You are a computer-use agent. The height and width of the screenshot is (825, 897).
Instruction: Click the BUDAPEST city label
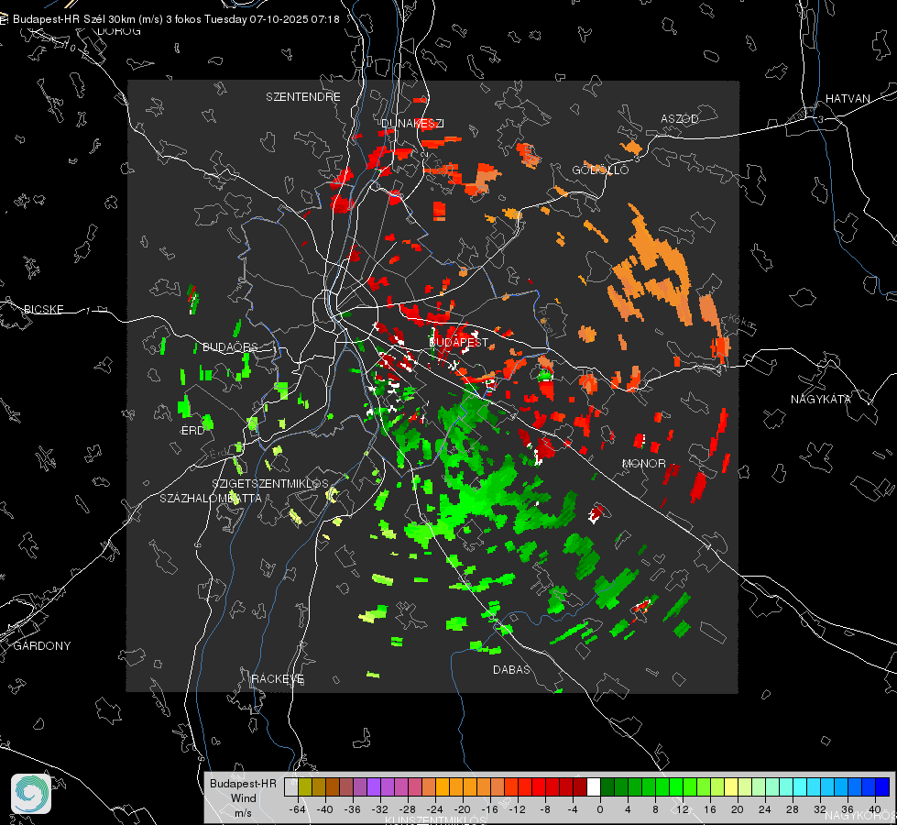[459, 342]
